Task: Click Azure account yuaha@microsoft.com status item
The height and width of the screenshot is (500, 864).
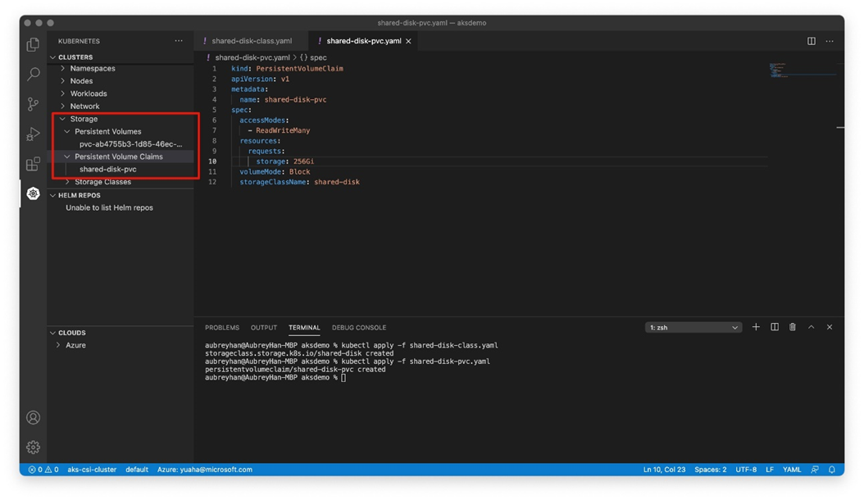Action: click(x=205, y=470)
